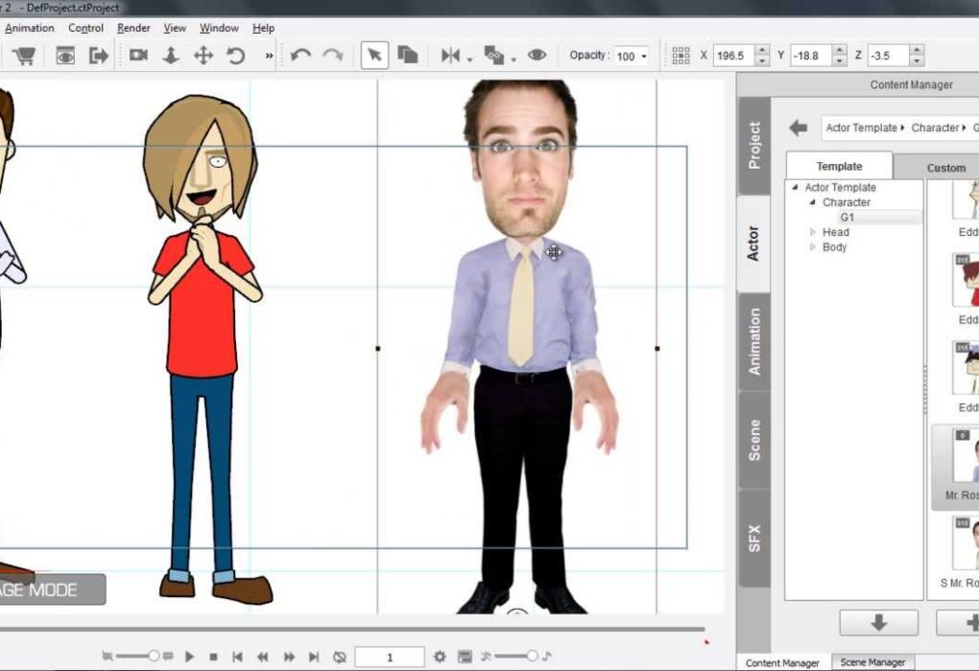Select the camera zoom up-arrow tool
This screenshot has width=979, height=671.
coord(171,56)
